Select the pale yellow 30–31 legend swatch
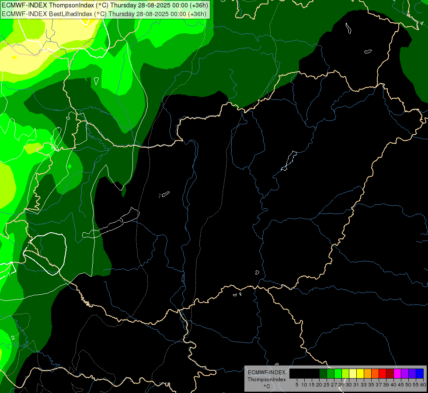Image resolution: width=428 pixels, height=393 pixels. click(353, 374)
